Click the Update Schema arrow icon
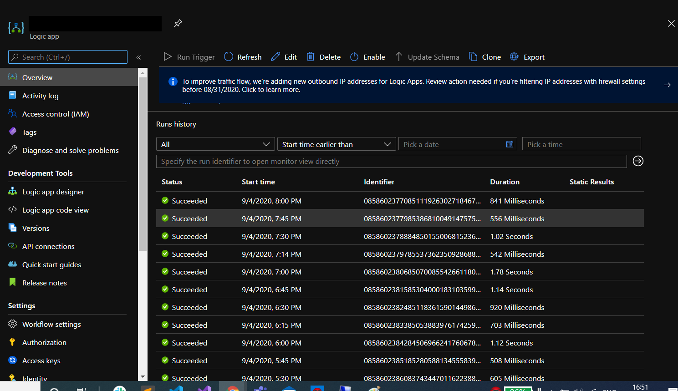The image size is (678, 391). (399, 57)
